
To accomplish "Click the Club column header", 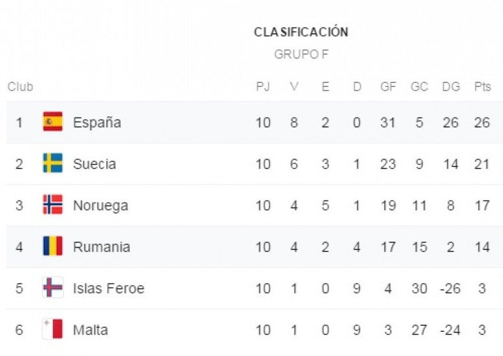I will (20, 86).
